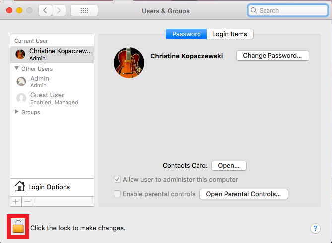
Task: Collapse the Other Users disclosure triangle
Action: point(17,68)
